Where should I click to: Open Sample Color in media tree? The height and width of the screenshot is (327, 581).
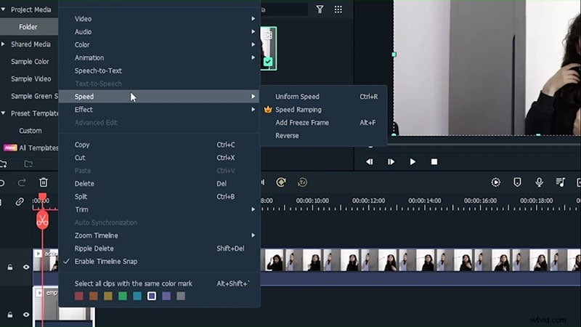click(29, 62)
